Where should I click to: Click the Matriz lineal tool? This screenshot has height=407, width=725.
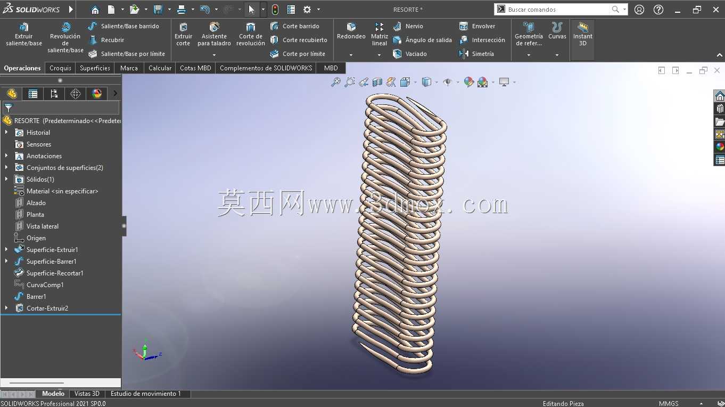pyautogui.click(x=380, y=35)
